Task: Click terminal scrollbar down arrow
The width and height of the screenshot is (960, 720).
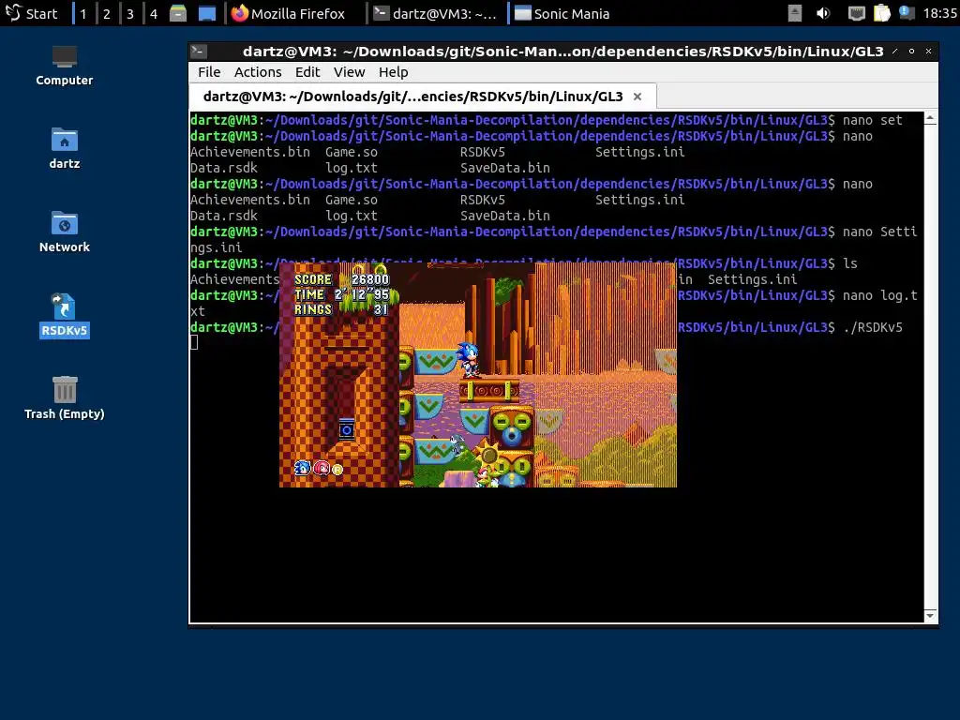Action: pyautogui.click(x=931, y=616)
